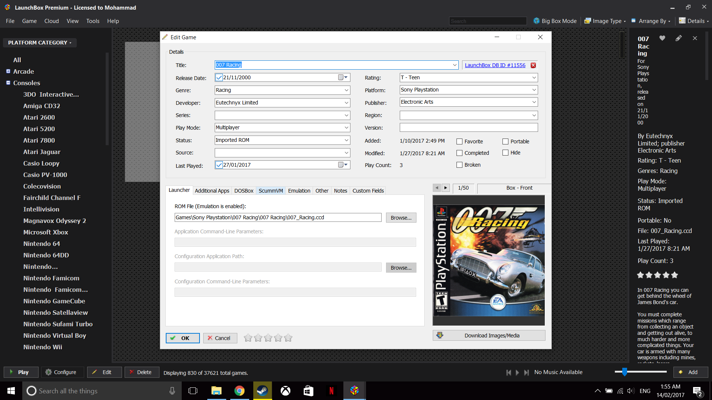This screenshot has height=400, width=712.
Task: Click the Title input field
Action: [336, 65]
